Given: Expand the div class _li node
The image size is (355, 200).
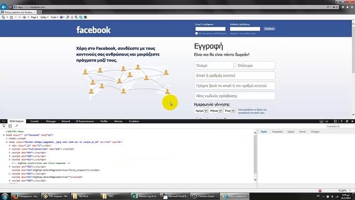Looking at the screenshot, I should 9,146.
